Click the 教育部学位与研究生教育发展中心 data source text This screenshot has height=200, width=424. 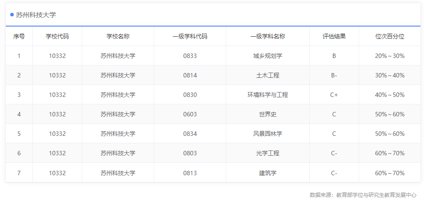[x=376, y=195]
